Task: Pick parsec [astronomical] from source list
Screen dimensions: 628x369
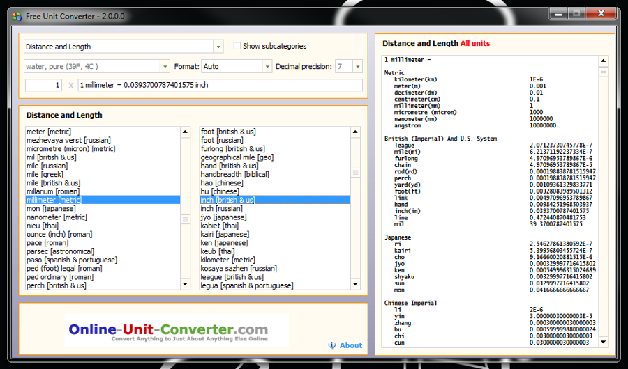Action: pyautogui.click(x=60, y=251)
